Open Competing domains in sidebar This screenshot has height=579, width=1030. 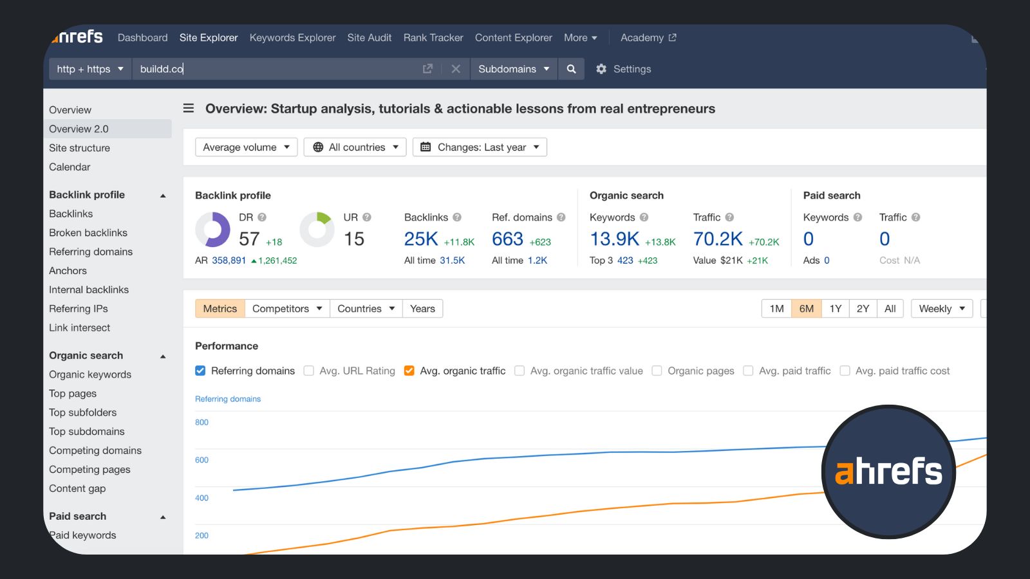click(x=95, y=450)
